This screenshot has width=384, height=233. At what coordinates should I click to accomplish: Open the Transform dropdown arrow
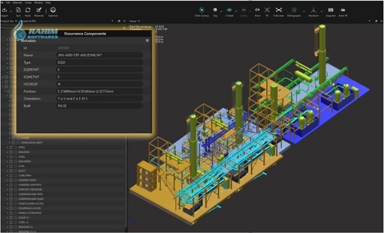(321, 11)
